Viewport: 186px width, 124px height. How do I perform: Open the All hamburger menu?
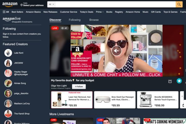pyautogui.click(x=6, y=12)
